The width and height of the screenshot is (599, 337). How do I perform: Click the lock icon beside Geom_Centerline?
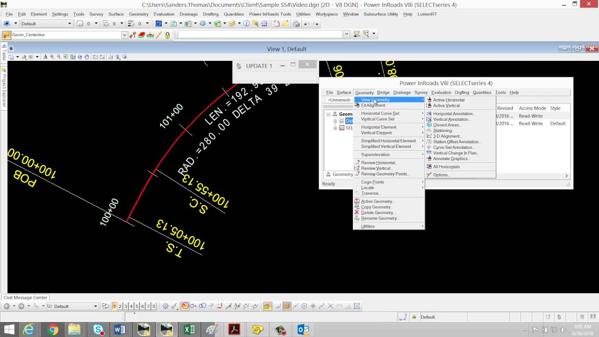[x=168, y=35]
